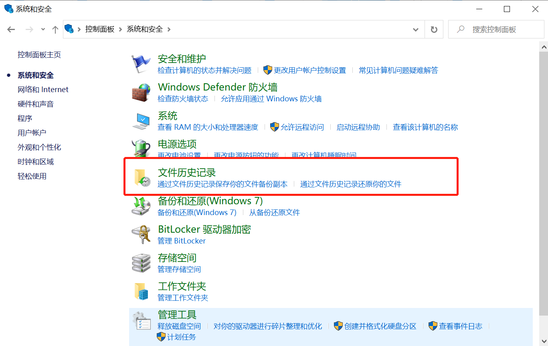
Task: Expand the address bar history dropdown
Action: click(x=416, y=29)
